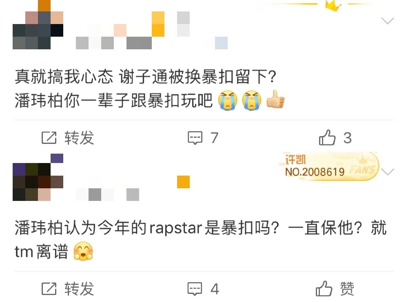This screenshot has height=302, width=408.
Task: Open the post text mentioning rapstar
Action: 201,240
